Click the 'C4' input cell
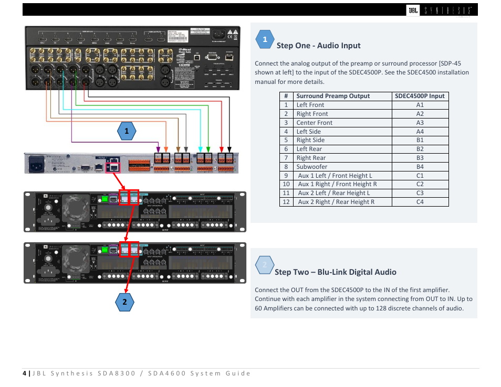This screenshot has width=501, height=387. (420, 202)
